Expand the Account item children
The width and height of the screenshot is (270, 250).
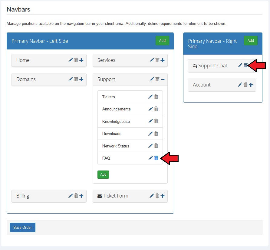(251, 85)
